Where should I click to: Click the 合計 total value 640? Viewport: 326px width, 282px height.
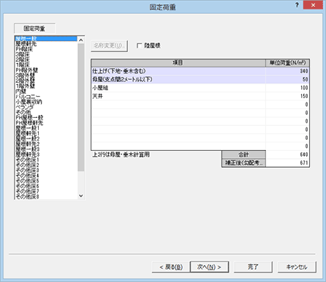(x=287, y=155)
